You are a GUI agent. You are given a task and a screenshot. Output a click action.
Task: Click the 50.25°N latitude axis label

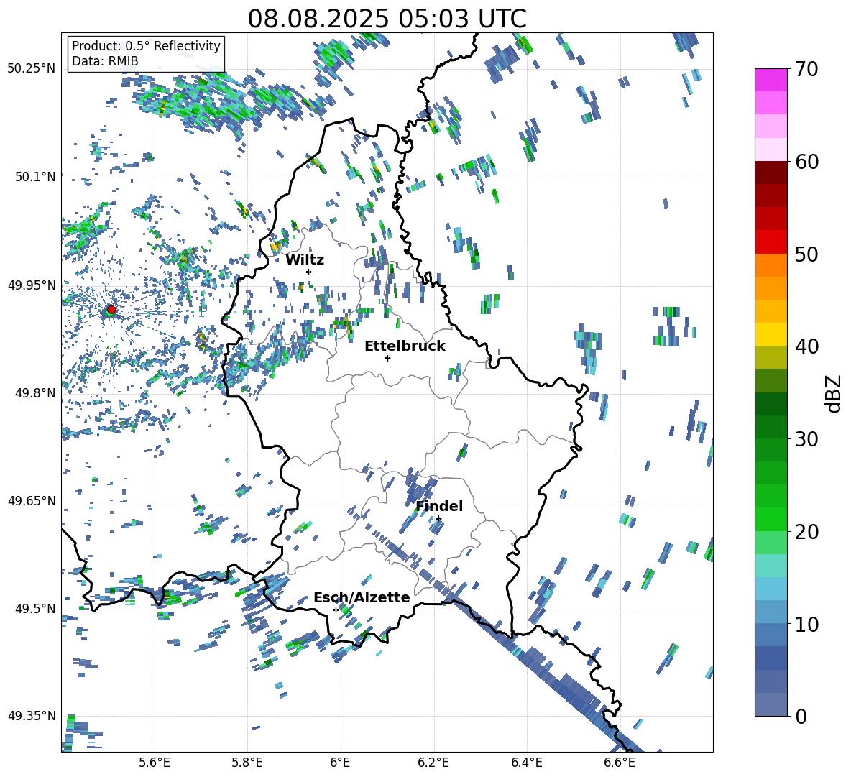coord(32,69)
